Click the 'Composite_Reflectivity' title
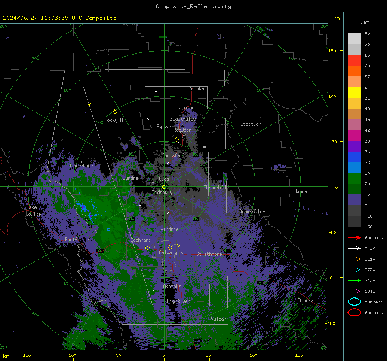This screenshot has width=387, height=361. [193, 6]
